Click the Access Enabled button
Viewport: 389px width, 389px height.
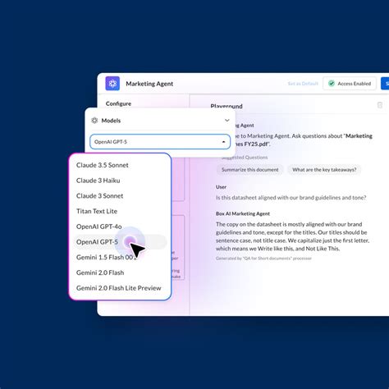(350, 84)
